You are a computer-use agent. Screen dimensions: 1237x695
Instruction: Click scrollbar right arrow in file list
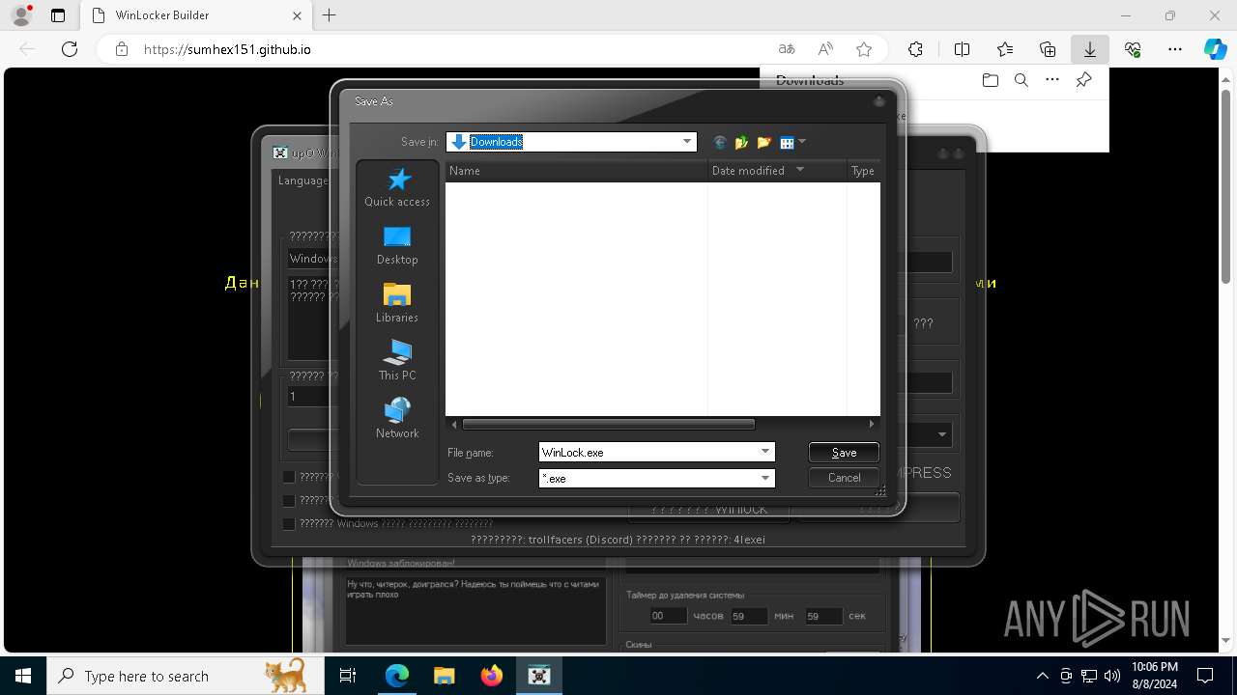(871, 424)
